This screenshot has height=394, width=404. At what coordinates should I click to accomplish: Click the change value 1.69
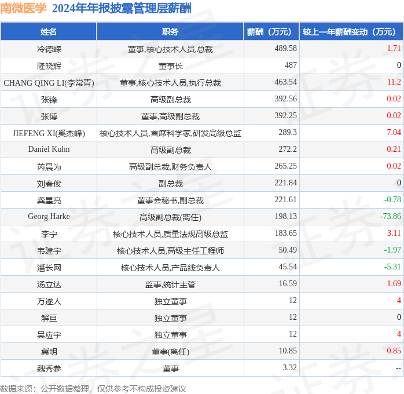[394, 283]
